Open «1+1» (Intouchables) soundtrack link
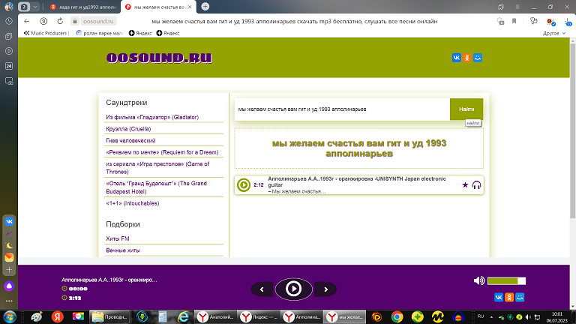 132,203
